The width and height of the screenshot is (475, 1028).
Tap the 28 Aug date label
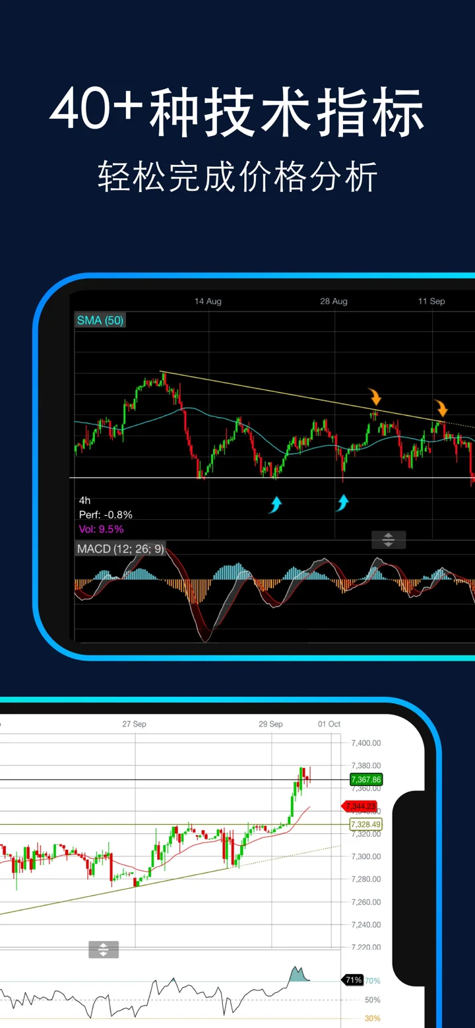[334, 301]
